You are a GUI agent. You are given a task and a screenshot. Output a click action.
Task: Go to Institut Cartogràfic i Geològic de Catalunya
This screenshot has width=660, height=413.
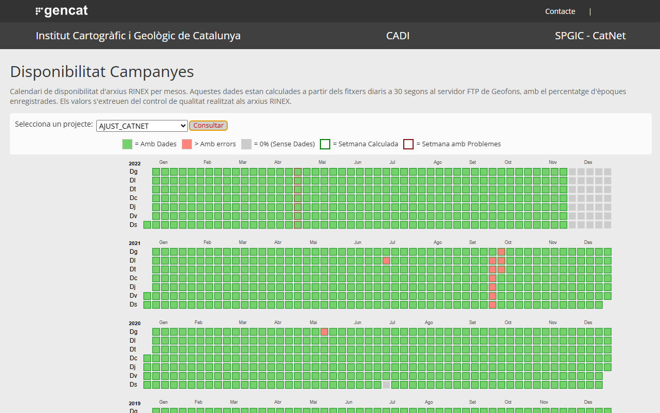pyautogui.click(x=138, y=36)
